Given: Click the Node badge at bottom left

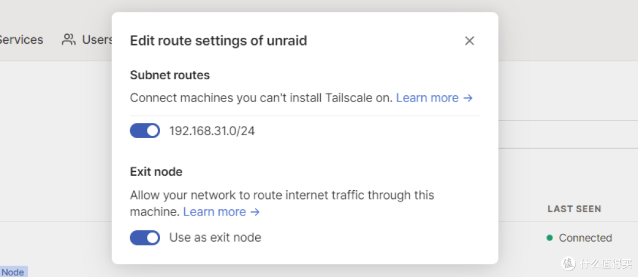Looking at the screenshot, I should (x=13, y=272).
